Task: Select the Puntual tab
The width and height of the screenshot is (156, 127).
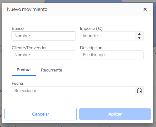Action: [24, 70]
